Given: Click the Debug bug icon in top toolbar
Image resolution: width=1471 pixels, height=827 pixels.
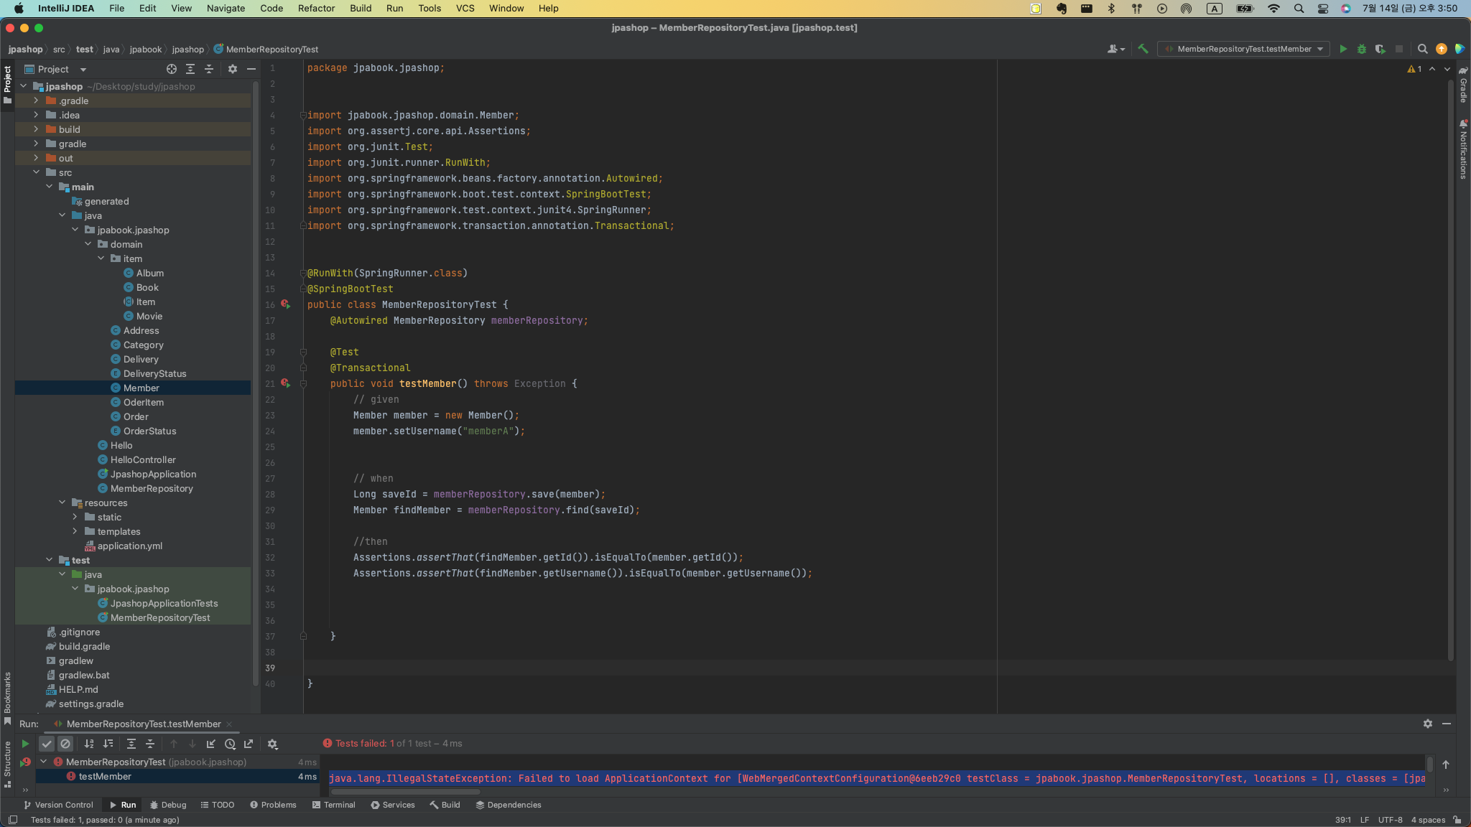Looking at the screenshot, I should coord(1361,49).
